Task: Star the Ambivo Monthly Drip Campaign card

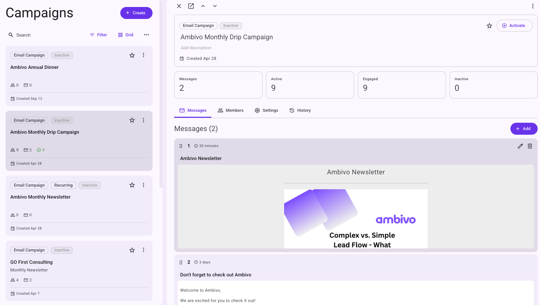Action: pyautogui.click(x=132, y=120)
